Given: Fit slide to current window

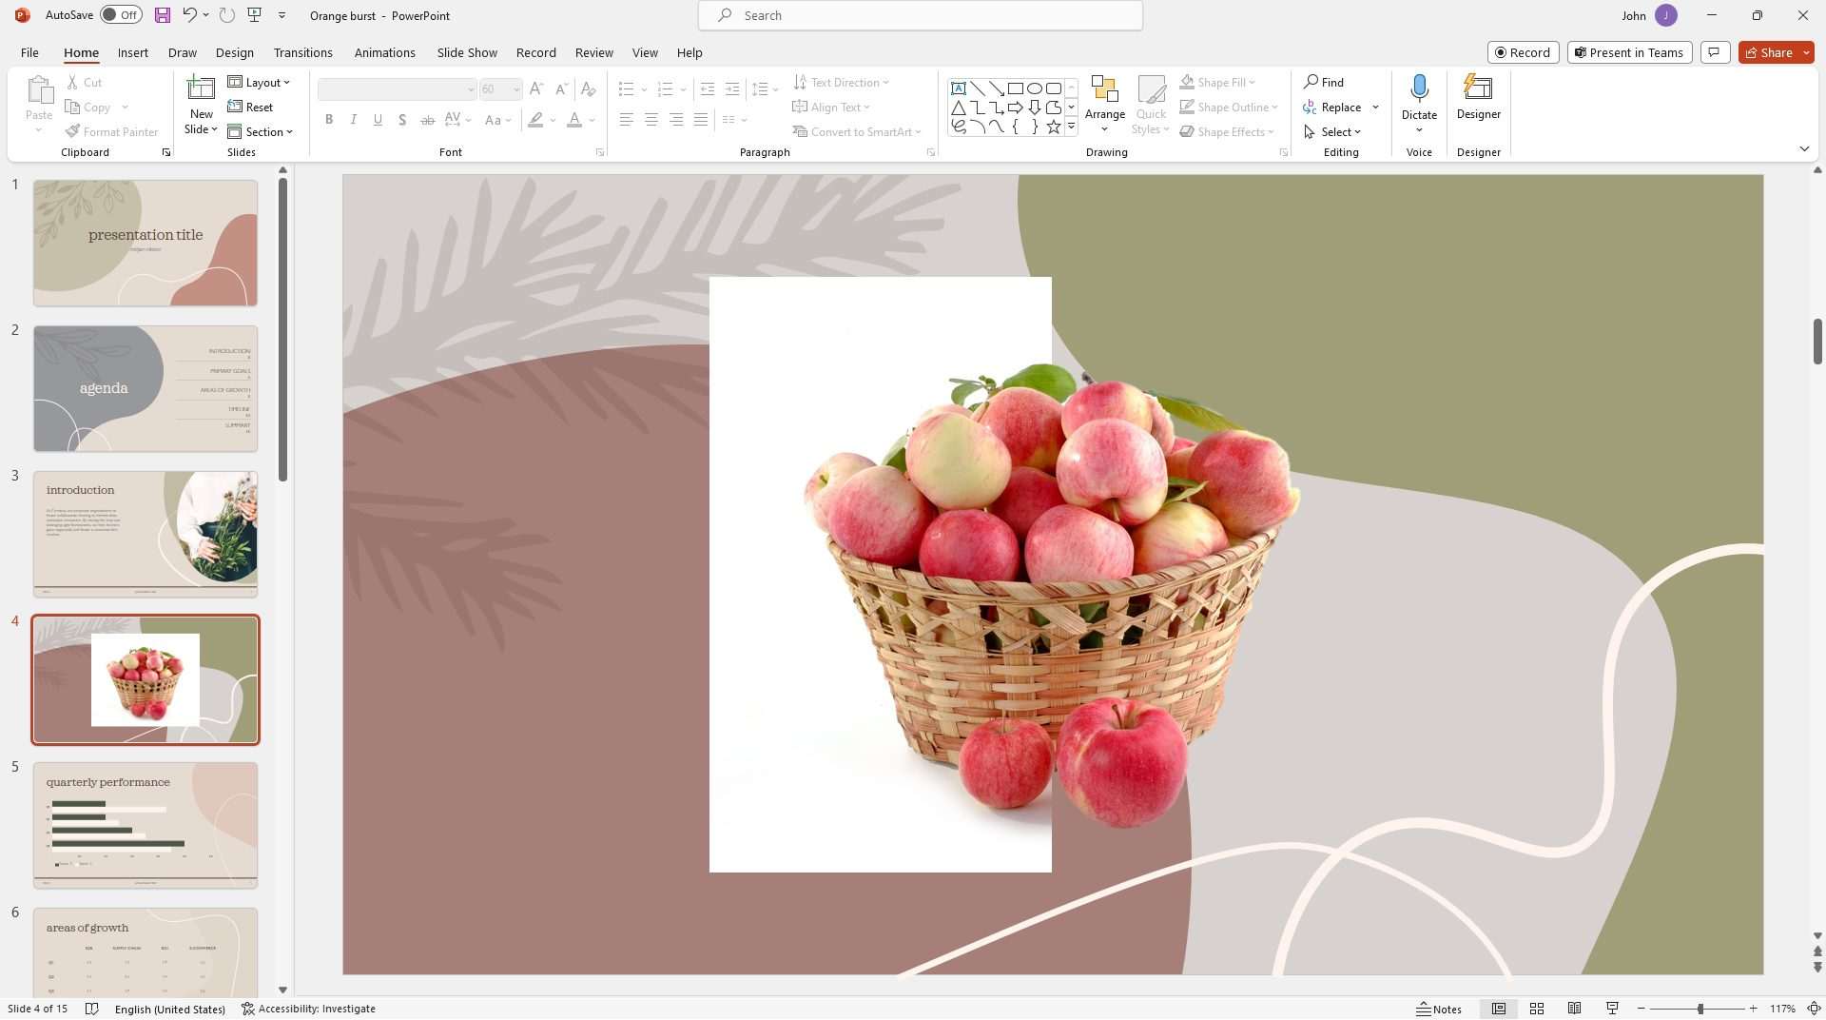Looking at the screenshot, I should pos(1814,1009).
